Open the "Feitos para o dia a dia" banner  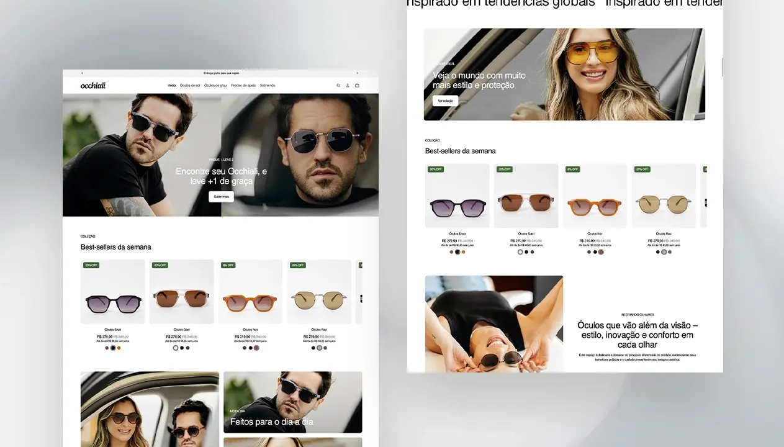pos(293,402)
